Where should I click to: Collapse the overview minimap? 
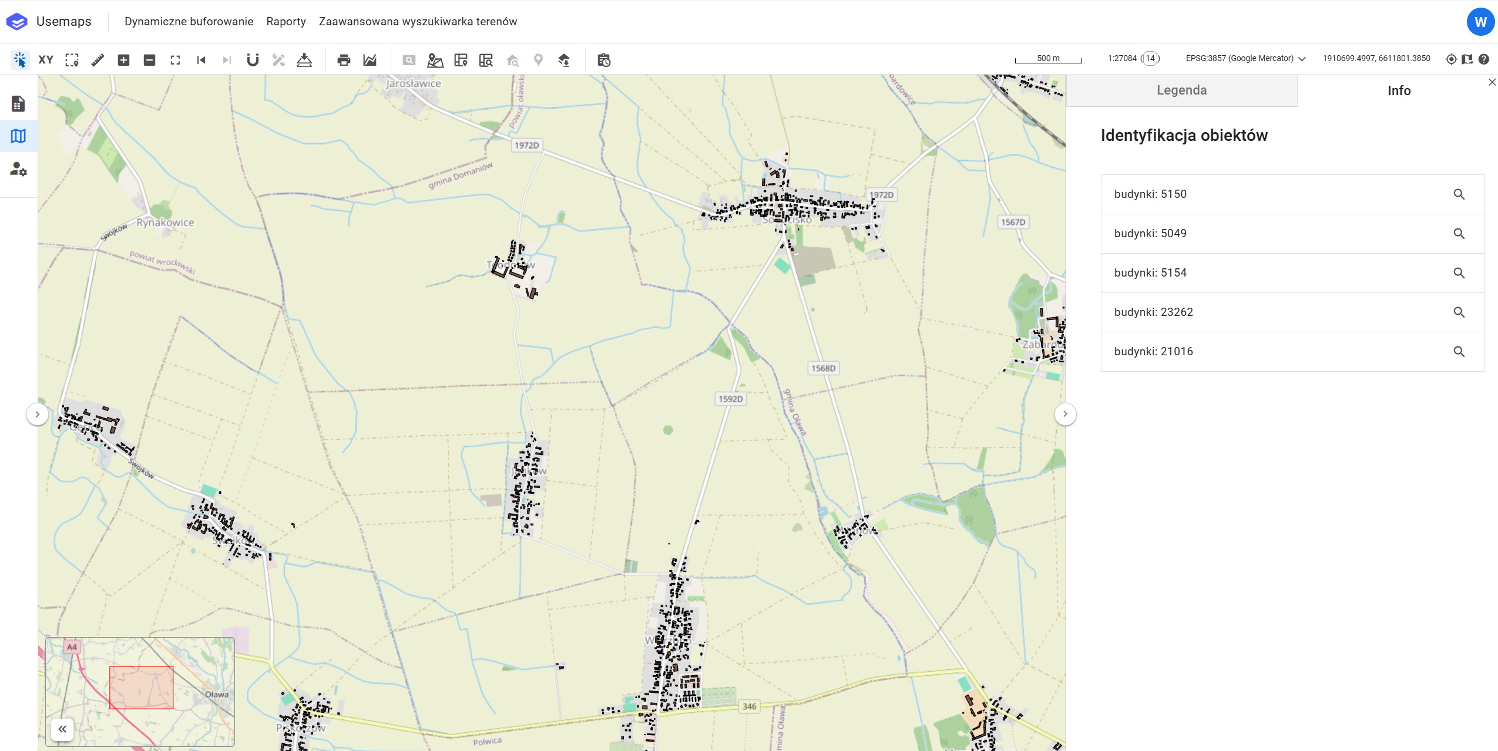pos(62,729)
